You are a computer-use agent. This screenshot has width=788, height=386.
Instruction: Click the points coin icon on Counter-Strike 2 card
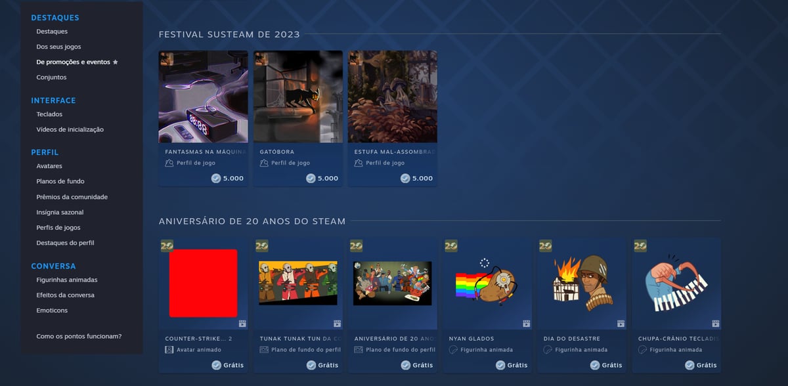point(216,365)
